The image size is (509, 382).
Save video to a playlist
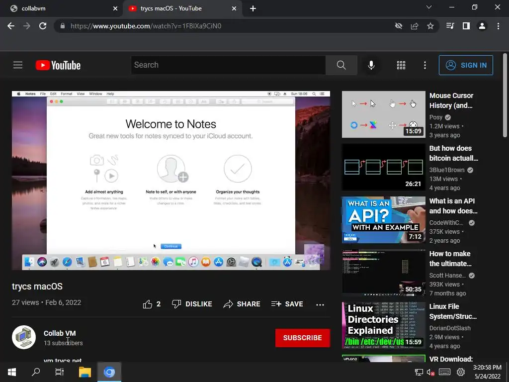point(287,304)
